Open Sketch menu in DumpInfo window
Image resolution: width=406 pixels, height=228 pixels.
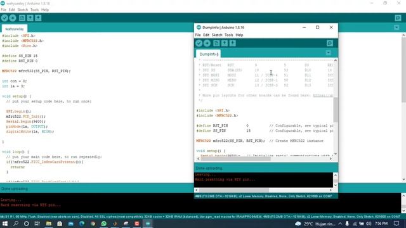click(x=217, y=35)
